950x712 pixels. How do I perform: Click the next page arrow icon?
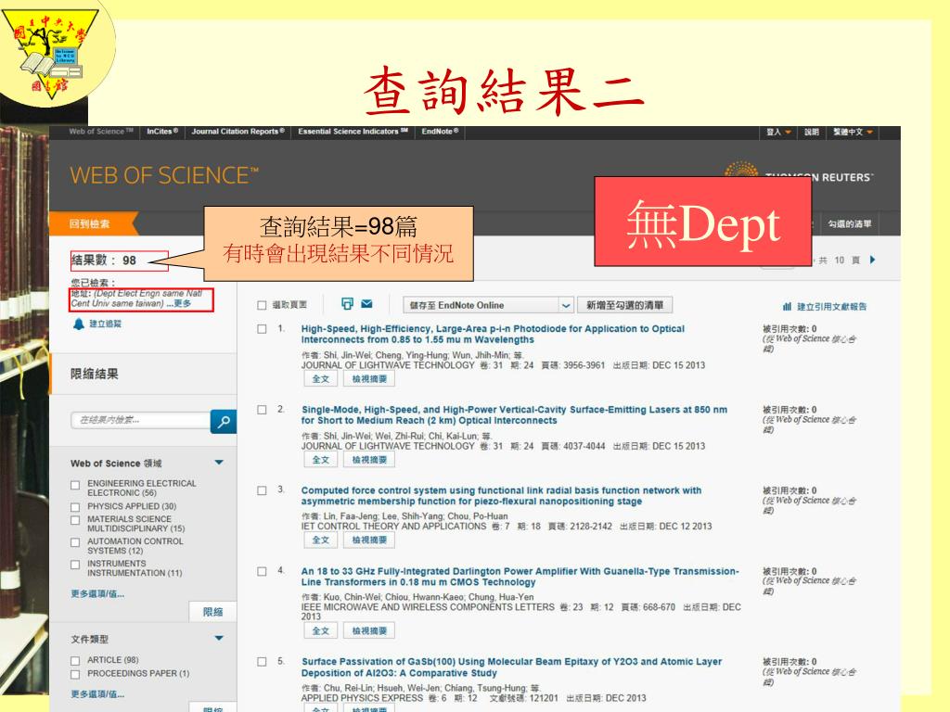point(872,260)
